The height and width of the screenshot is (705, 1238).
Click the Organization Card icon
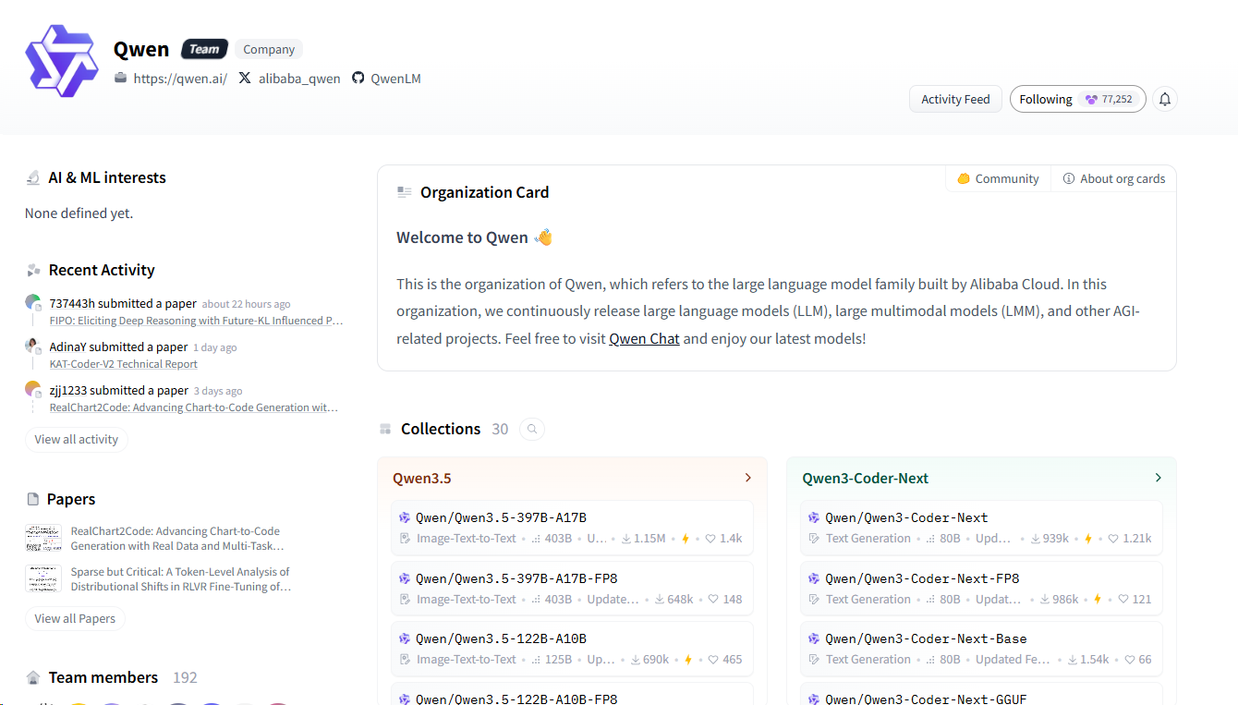click(405, 192)
